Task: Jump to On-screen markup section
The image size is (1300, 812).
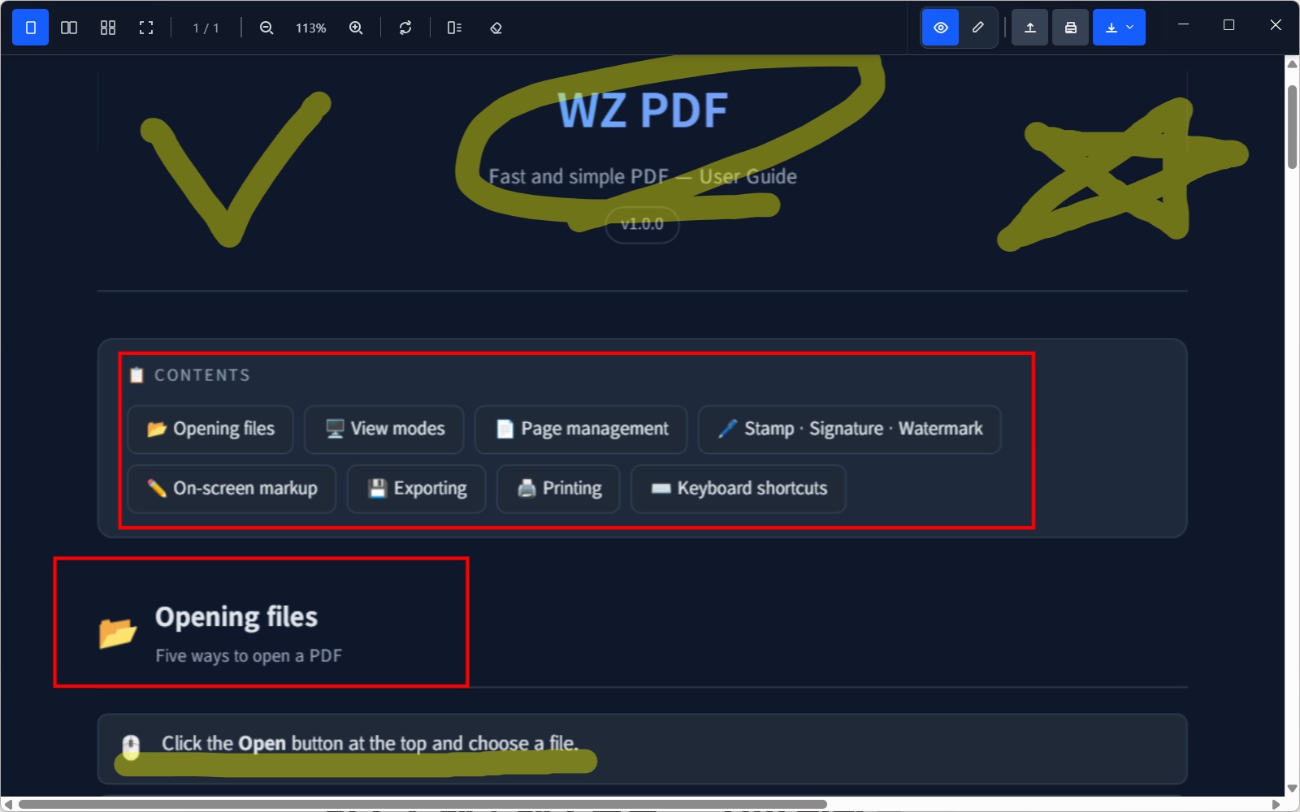Action: 232,488
